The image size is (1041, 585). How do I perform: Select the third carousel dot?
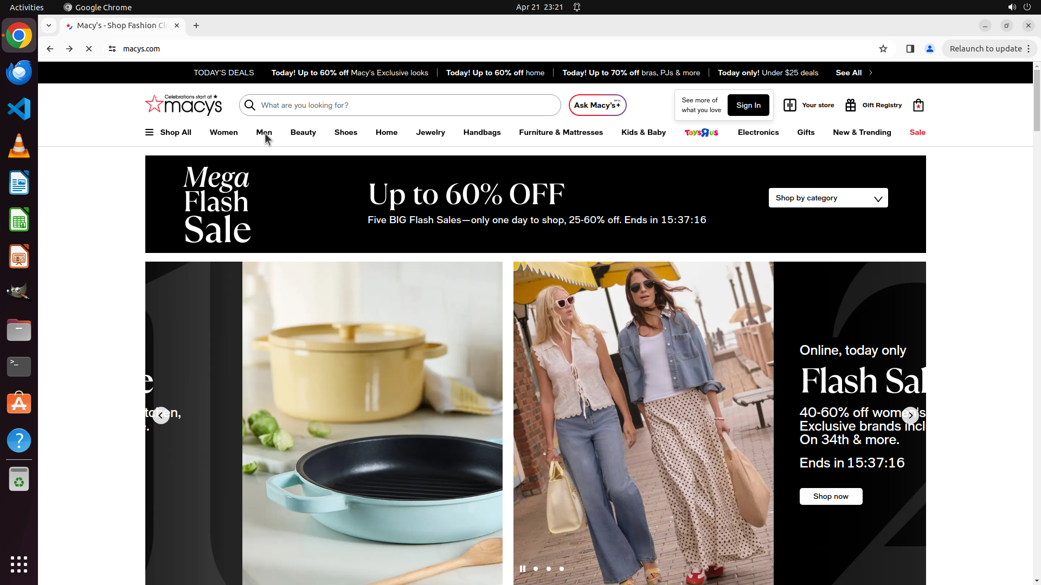[x=562, y=569]
